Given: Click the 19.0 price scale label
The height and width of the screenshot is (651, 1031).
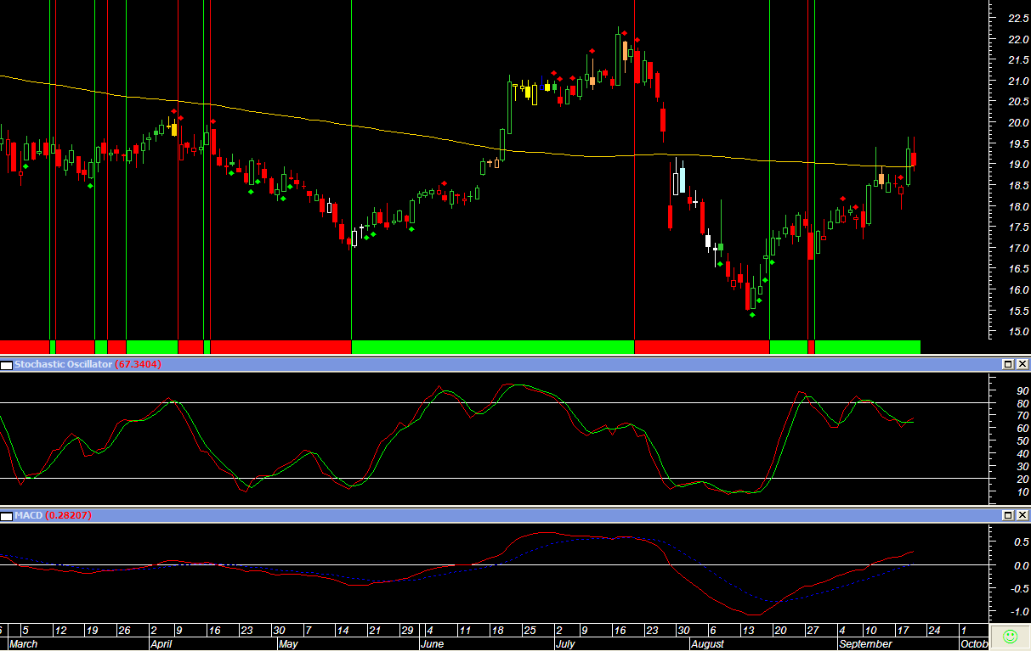Looking at the screenshot, I should (1018, 165).
